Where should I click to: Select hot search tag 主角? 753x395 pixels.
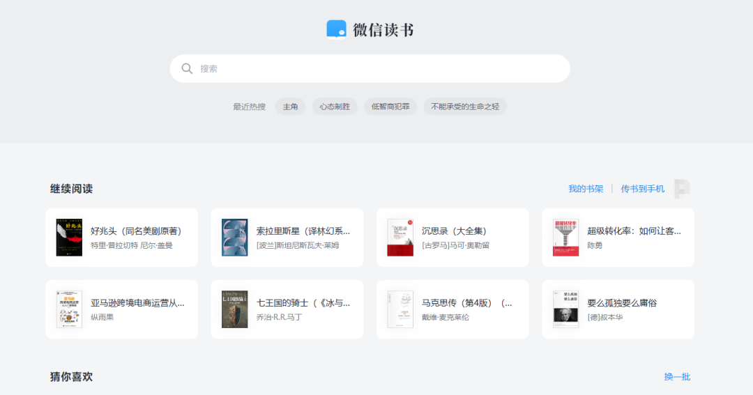pos(290,107)
